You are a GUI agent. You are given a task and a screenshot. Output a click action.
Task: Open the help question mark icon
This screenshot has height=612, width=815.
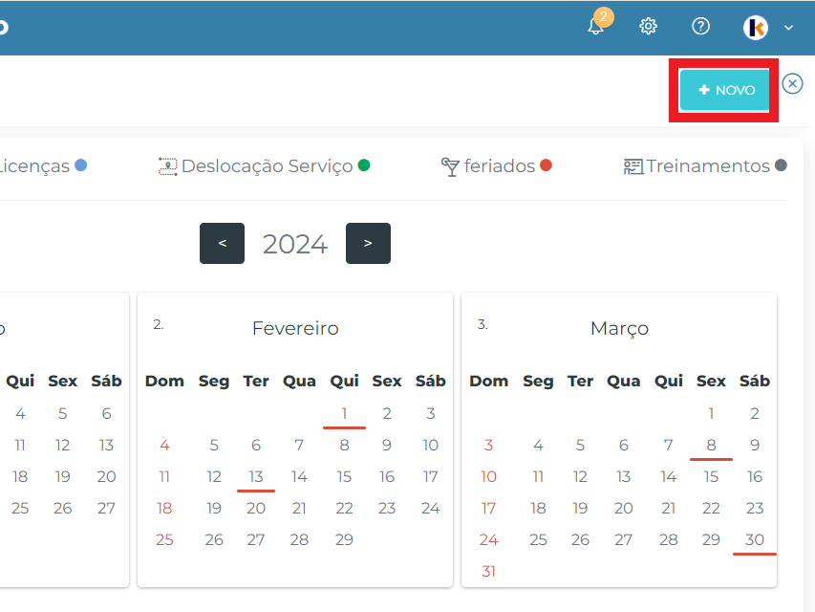coord(700,26)
